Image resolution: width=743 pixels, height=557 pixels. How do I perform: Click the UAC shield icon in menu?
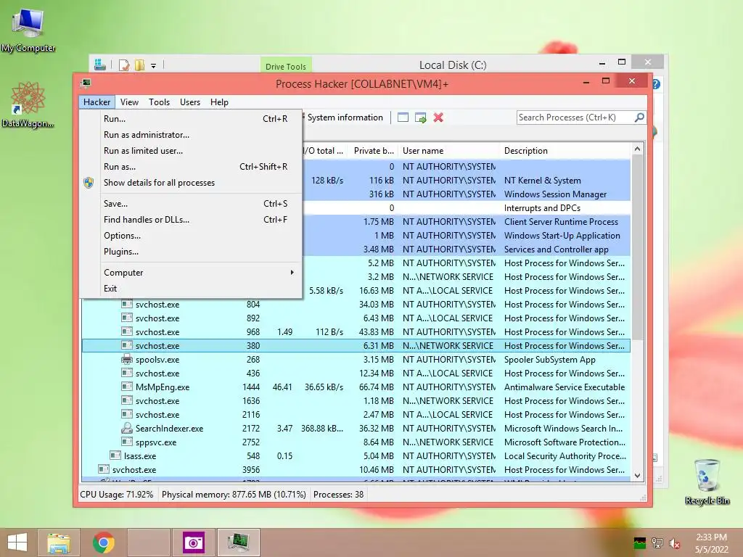click(x=89, y=183)
